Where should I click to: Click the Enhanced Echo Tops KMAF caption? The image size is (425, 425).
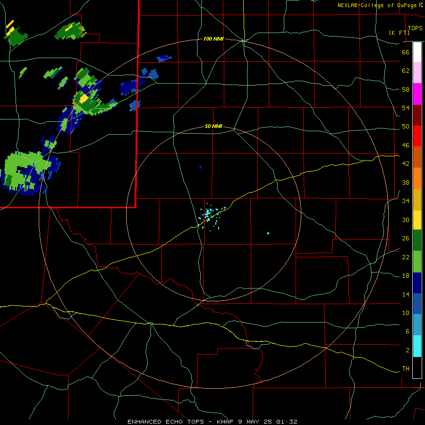point(212,422)
